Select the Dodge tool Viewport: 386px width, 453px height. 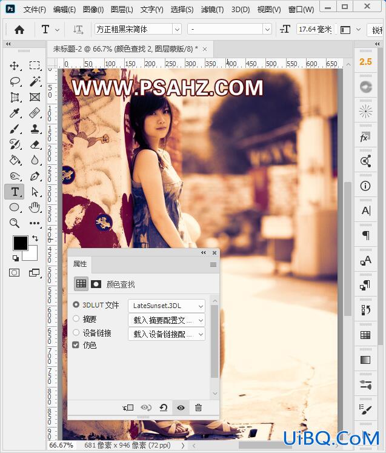(x=15, y=176)
